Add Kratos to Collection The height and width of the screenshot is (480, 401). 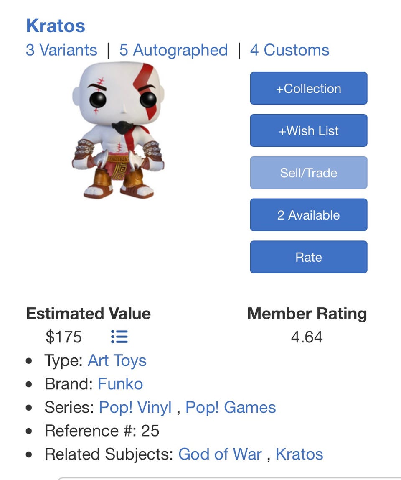coord(309,89)
